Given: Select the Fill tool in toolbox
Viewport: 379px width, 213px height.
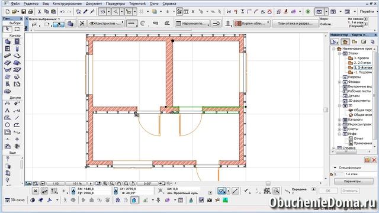Looking at the screenshot, I should (8, 118).
